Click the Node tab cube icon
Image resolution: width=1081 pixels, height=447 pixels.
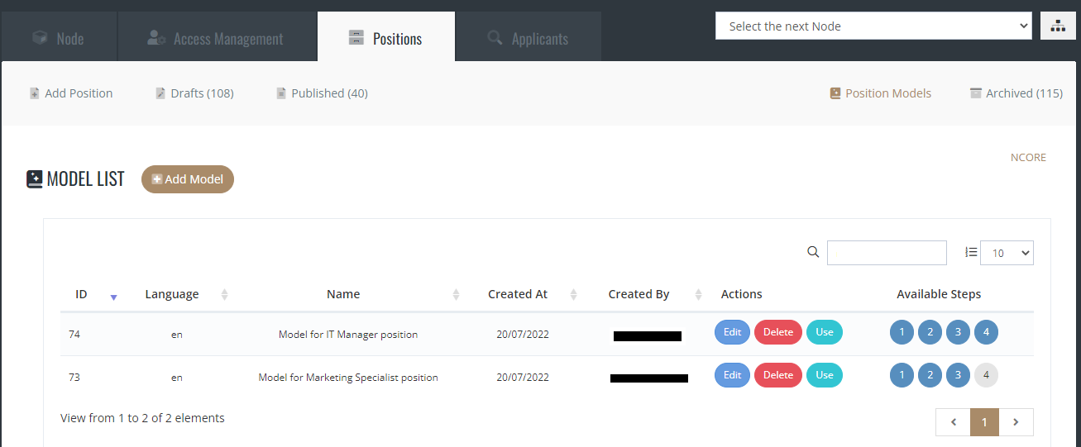coord(39,38)
